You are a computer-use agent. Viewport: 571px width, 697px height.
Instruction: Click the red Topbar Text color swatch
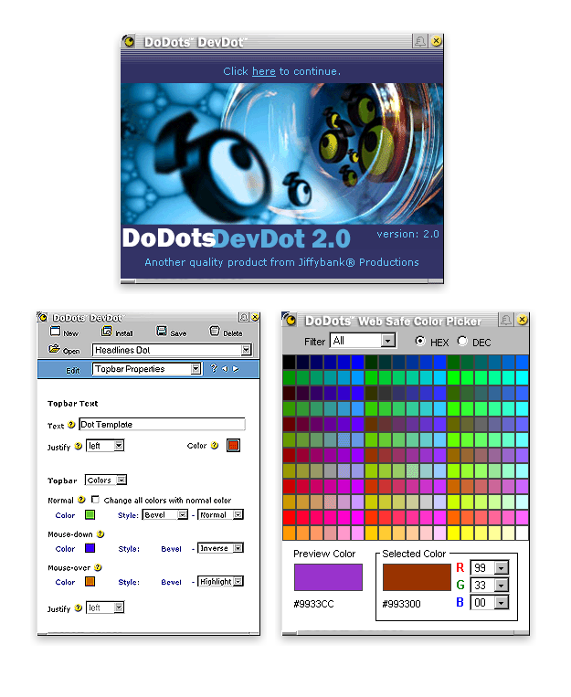233,445
